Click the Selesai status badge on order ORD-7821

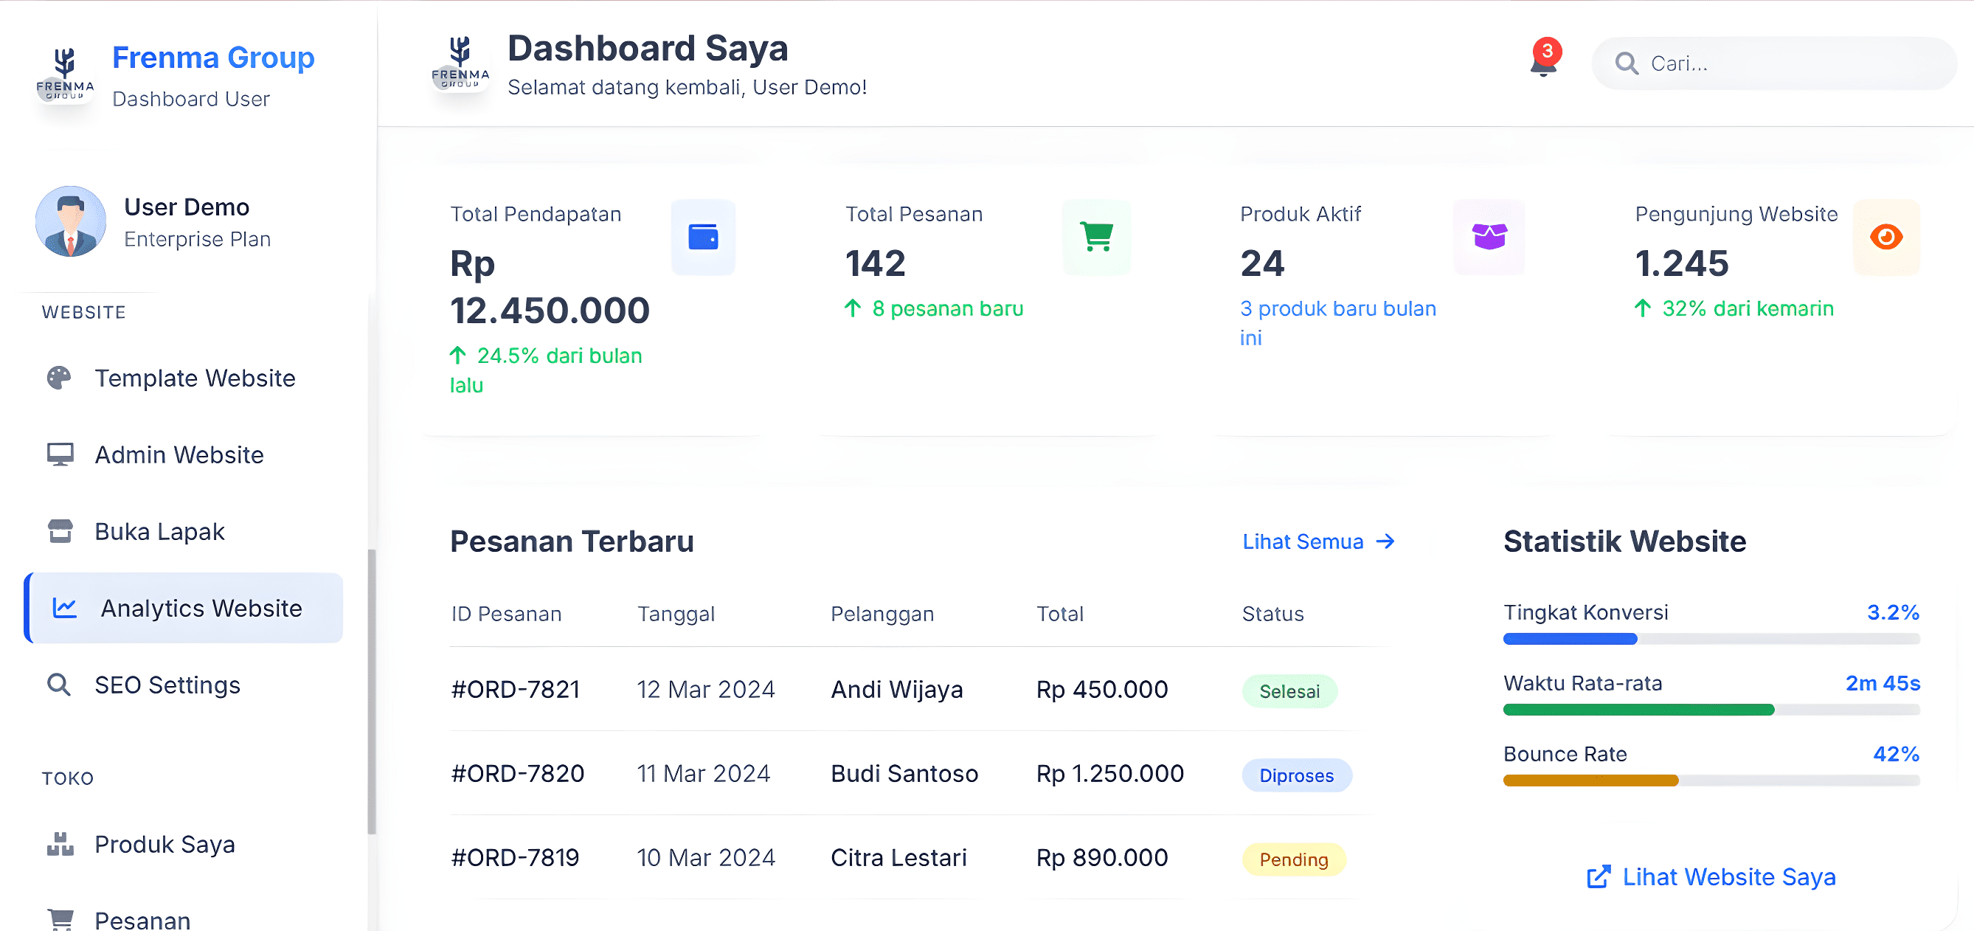pyautogui.click(x=1289, y=691)
